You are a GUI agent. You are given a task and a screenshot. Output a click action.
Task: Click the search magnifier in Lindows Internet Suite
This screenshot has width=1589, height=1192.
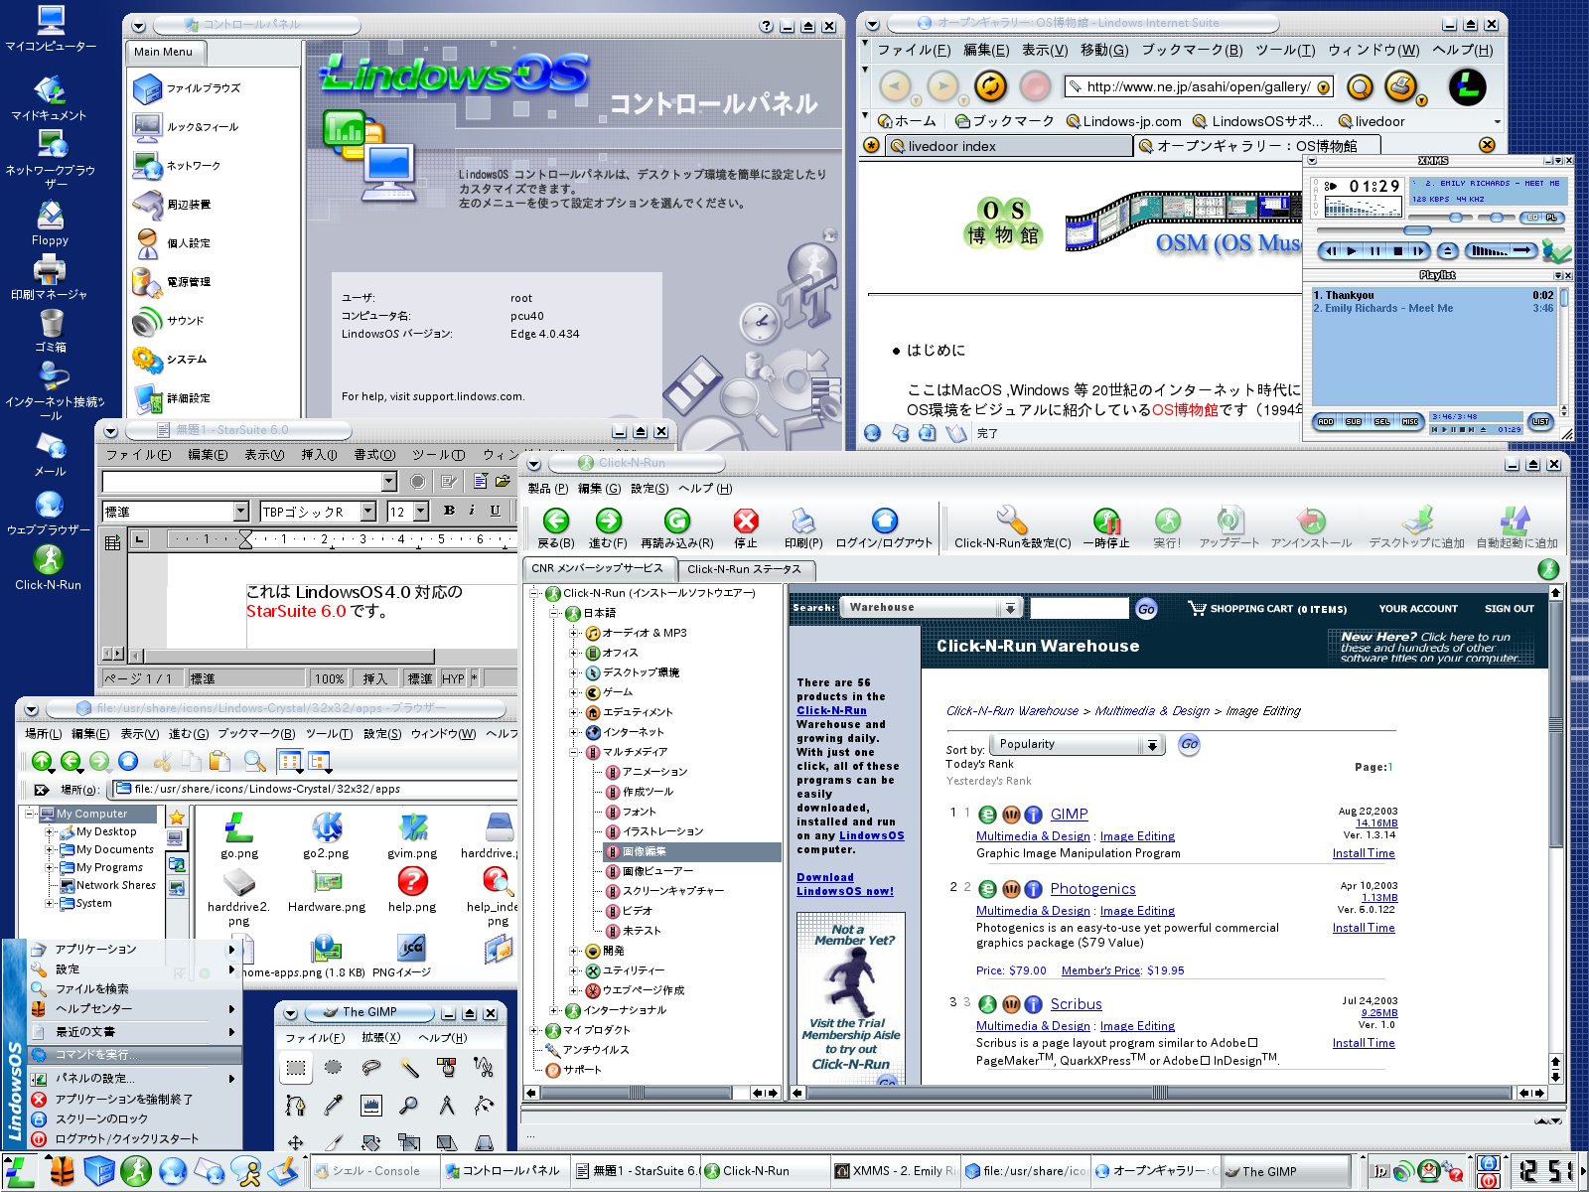tap(1360, 87)
